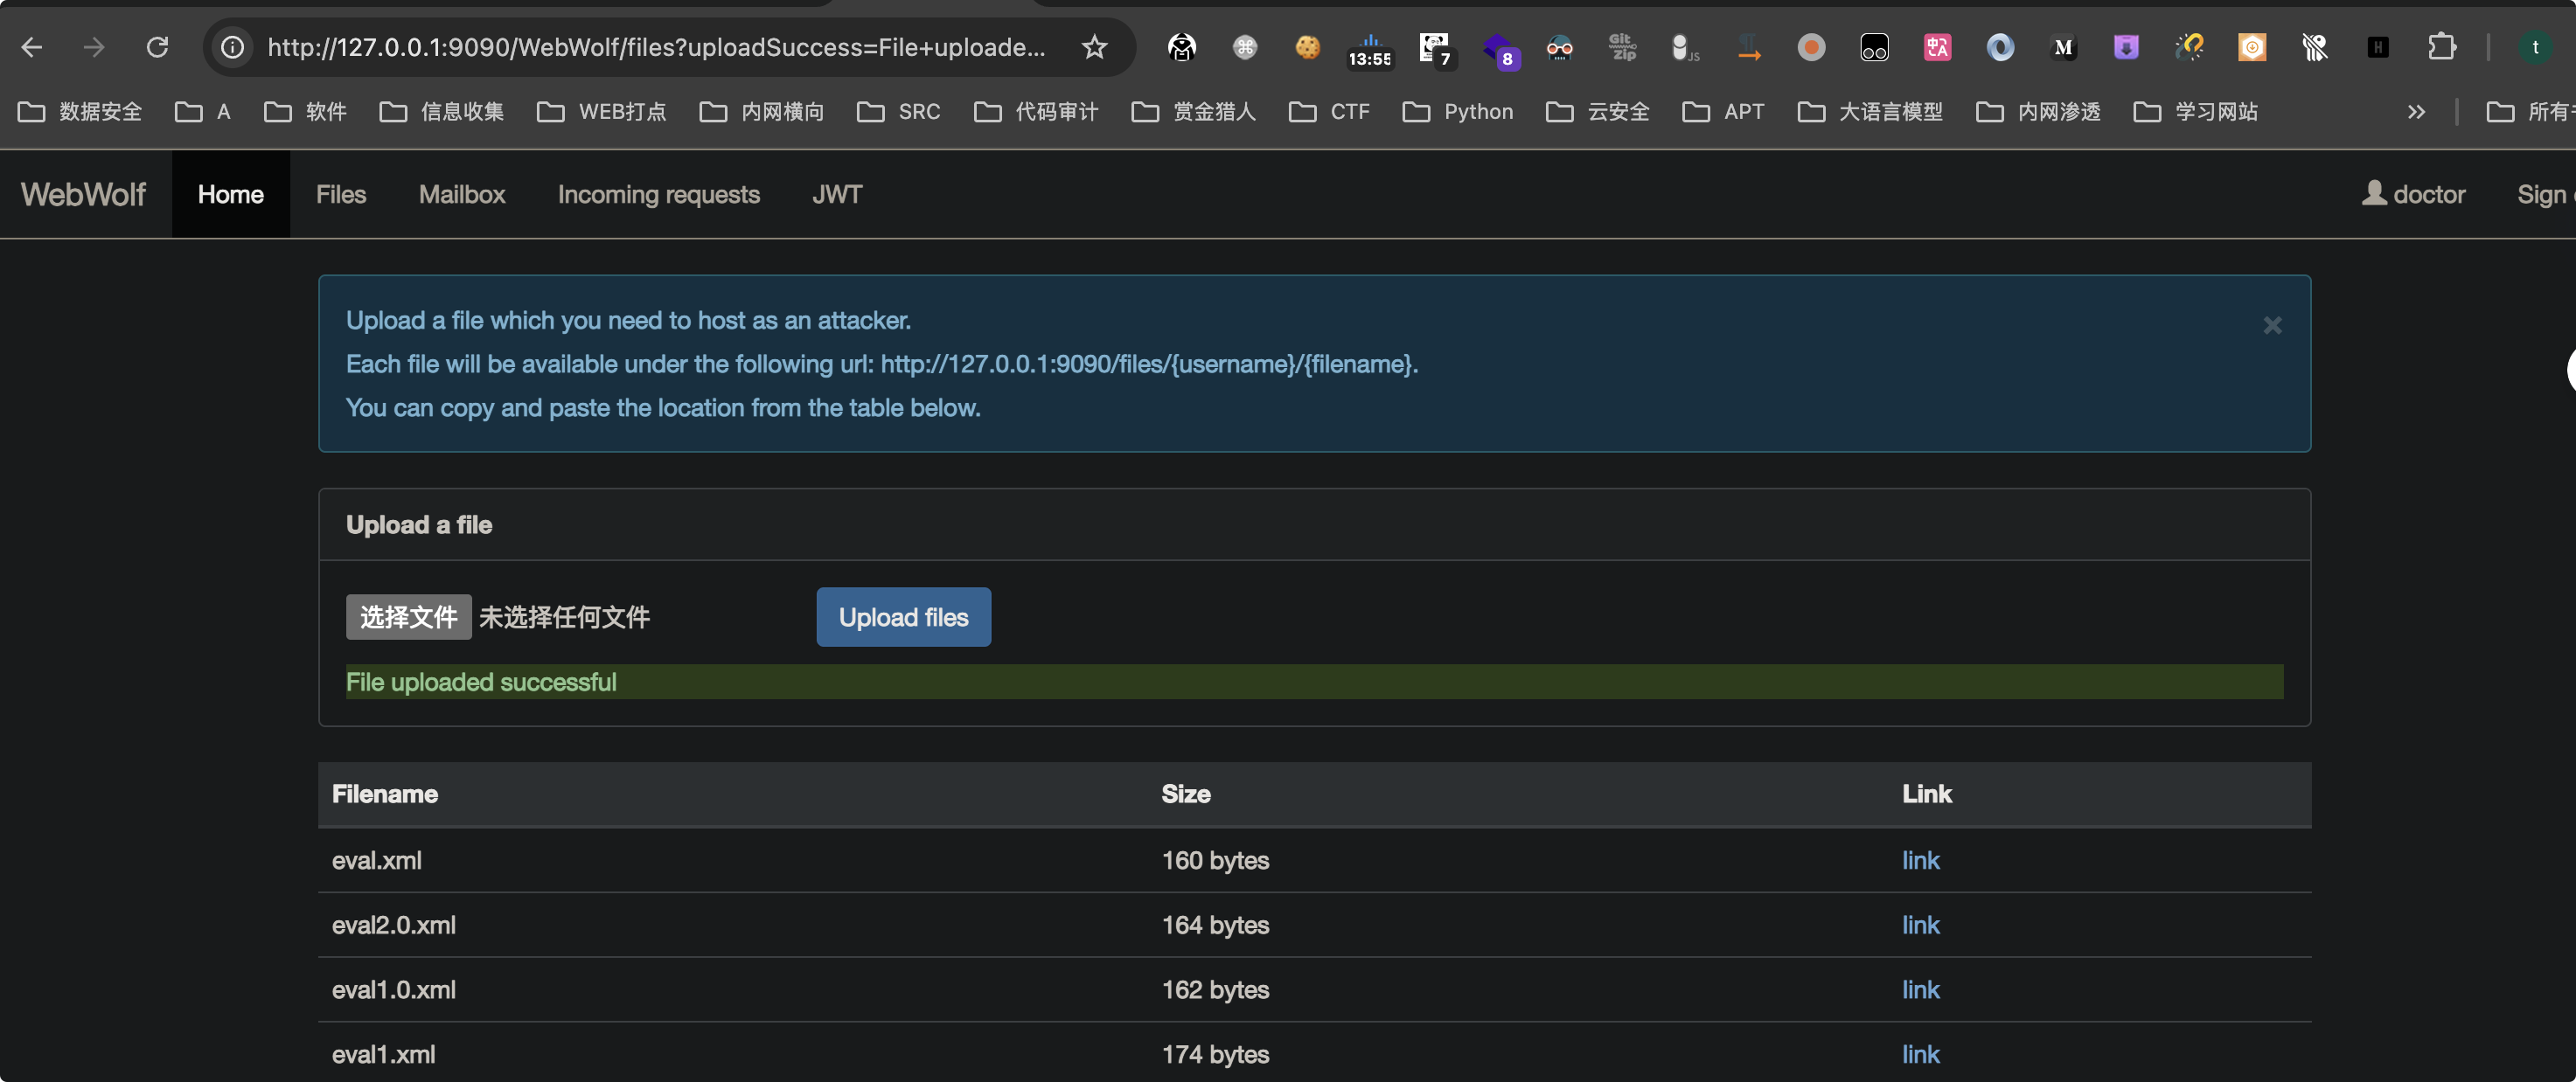
Task: Open the orange record circle extension
Action: click(1811, 47)
